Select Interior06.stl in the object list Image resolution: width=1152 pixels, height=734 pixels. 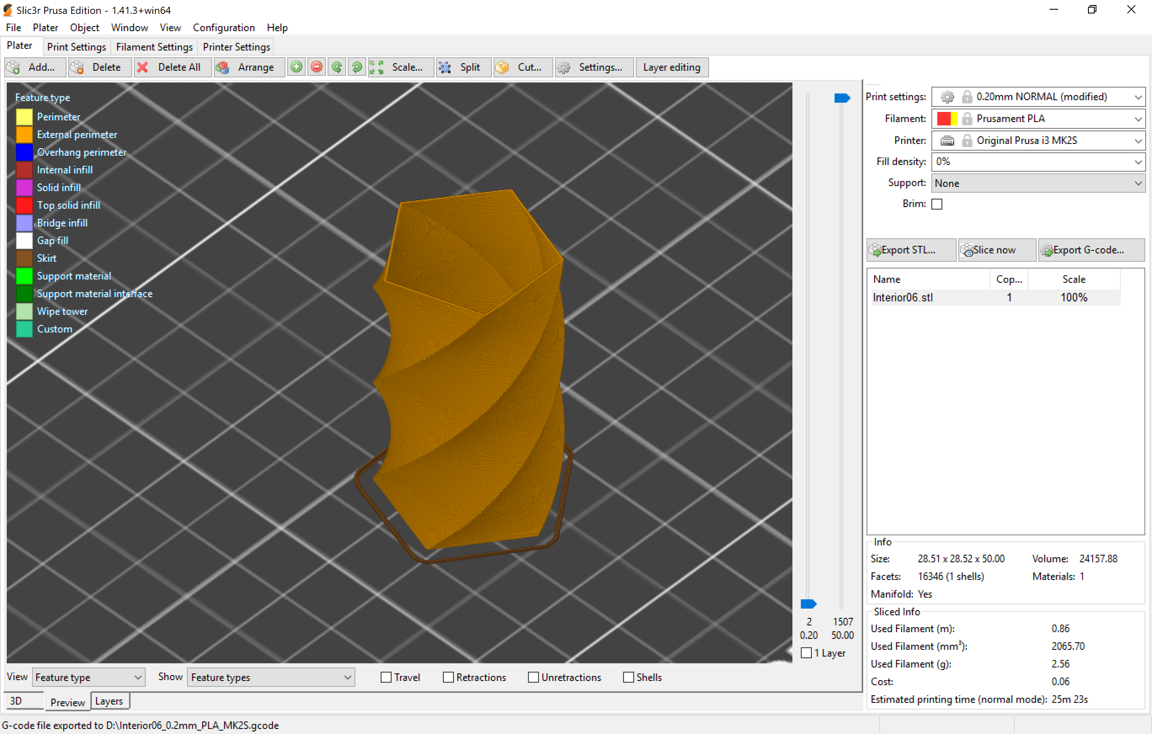pos(903,298)
